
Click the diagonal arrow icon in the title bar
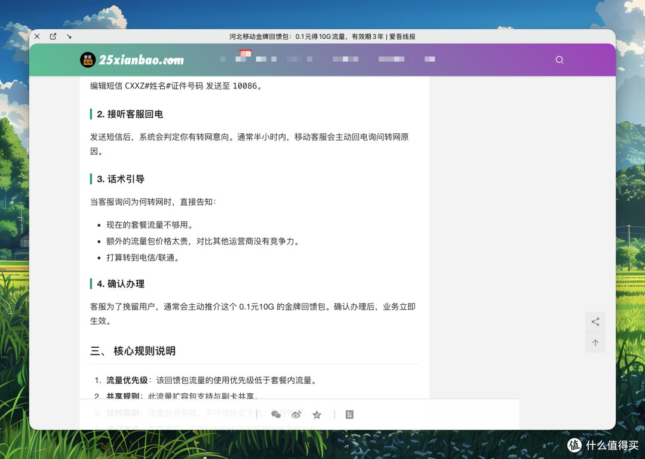[x=69, y=36]
